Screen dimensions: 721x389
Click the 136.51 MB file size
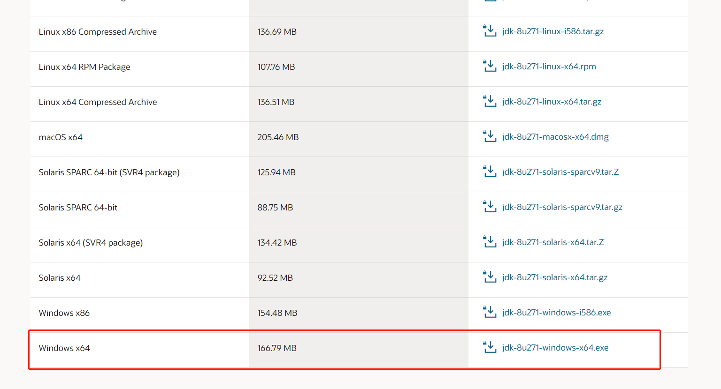click(276, 102)
